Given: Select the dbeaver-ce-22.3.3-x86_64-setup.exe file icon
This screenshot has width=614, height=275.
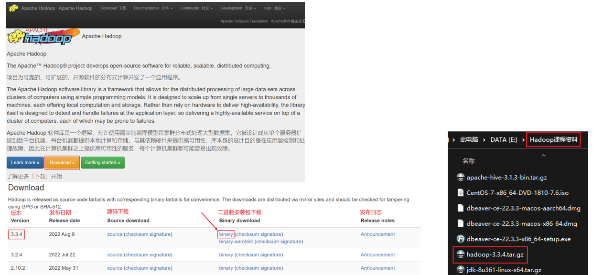Looking at the screenshot, I should [461, 239].
